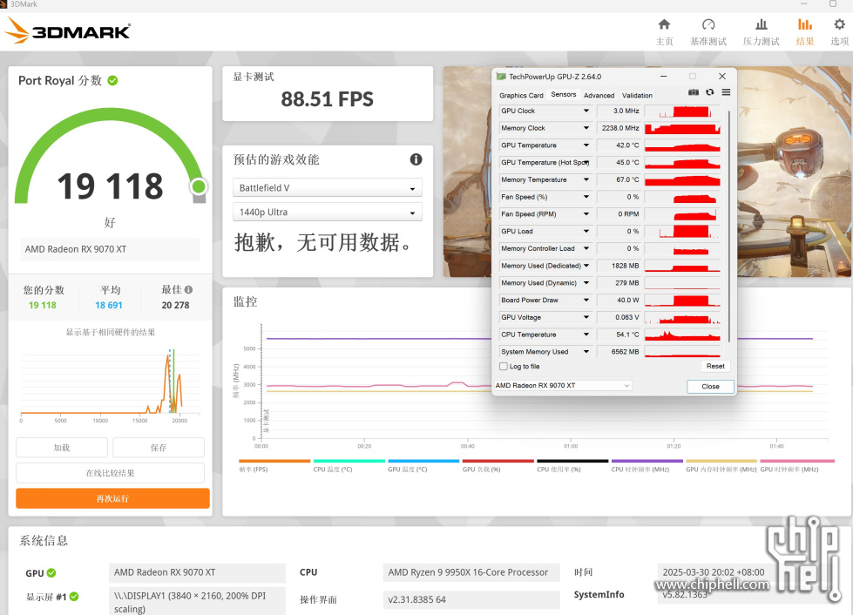Click the CPU 温度 teal legend swatch

[349, 461]
